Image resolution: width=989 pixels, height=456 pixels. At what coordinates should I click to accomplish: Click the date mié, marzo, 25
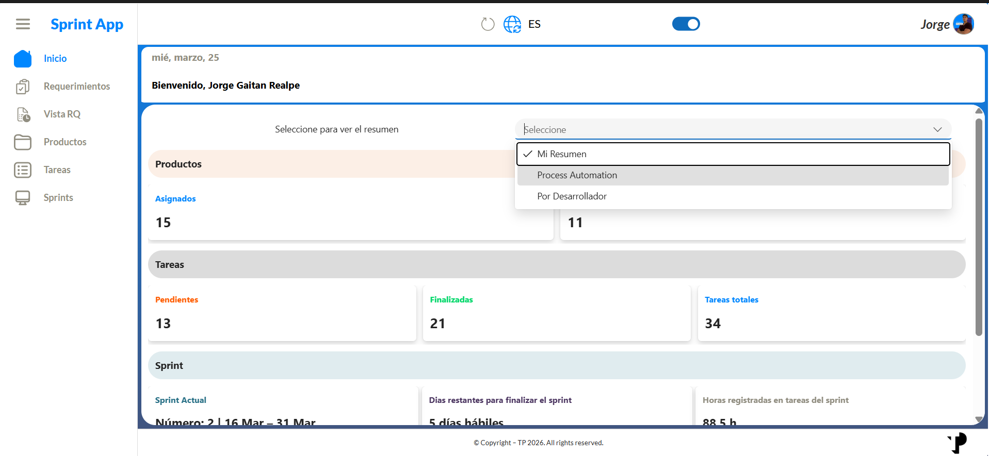tap(185, 58)
